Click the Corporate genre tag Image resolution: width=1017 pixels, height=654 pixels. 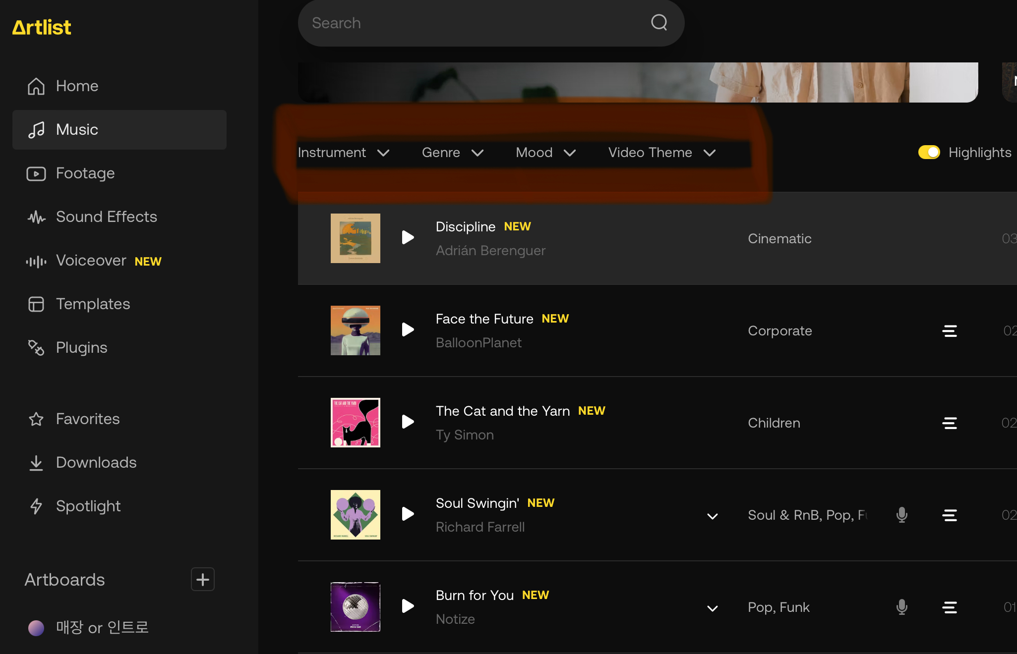[x=780, y=331]
